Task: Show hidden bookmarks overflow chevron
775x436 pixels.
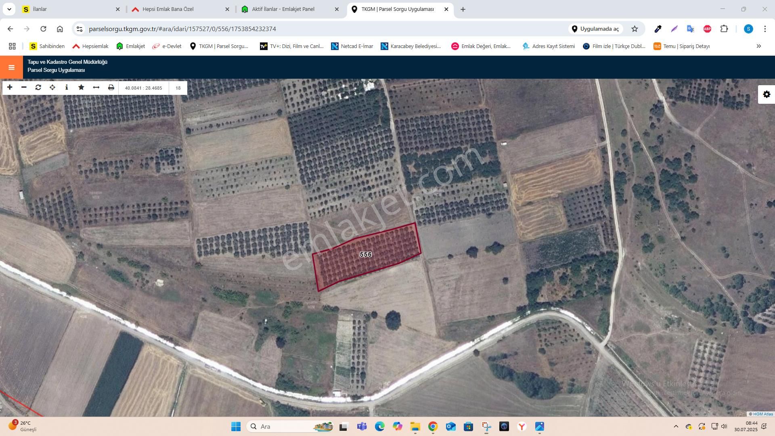Action: pos(758,46)
